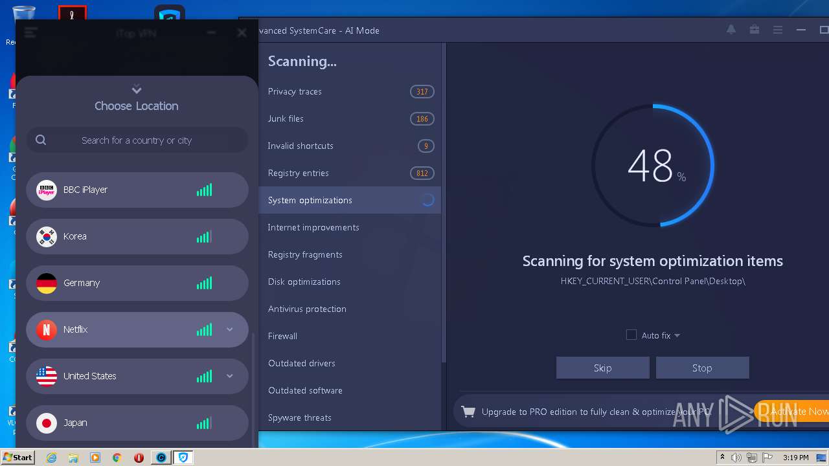Click Registry fragments in the scan list

350,254
